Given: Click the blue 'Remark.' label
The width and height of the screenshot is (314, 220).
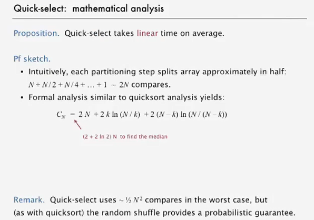Looking at the screenshot, I should pyautogui.click(x=29, y=200).
